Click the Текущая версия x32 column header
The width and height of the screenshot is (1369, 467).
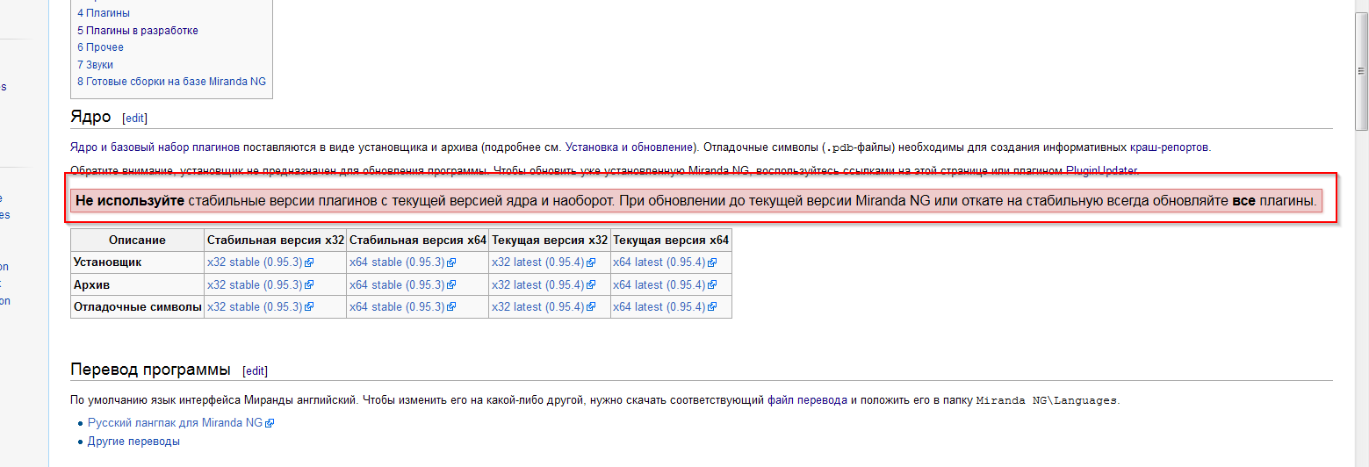tap(550, 241)
